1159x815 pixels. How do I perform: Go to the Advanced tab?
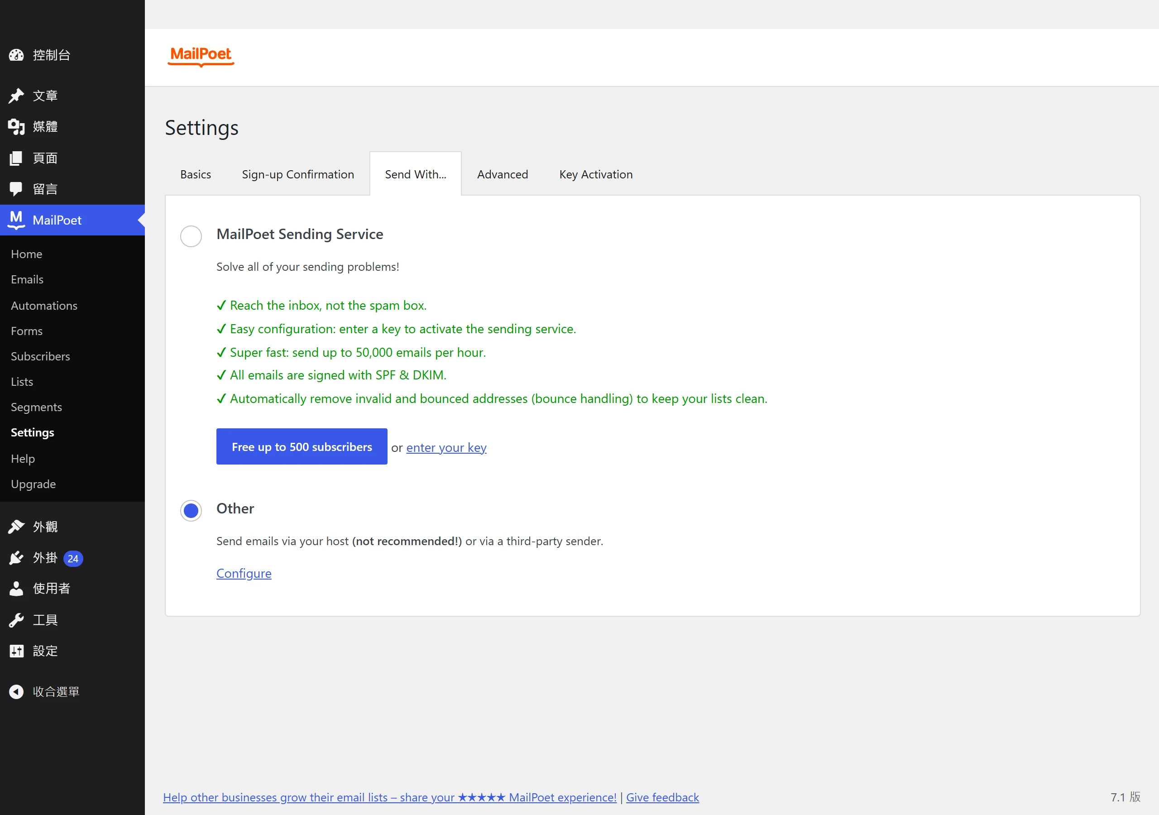pos(502,175)
